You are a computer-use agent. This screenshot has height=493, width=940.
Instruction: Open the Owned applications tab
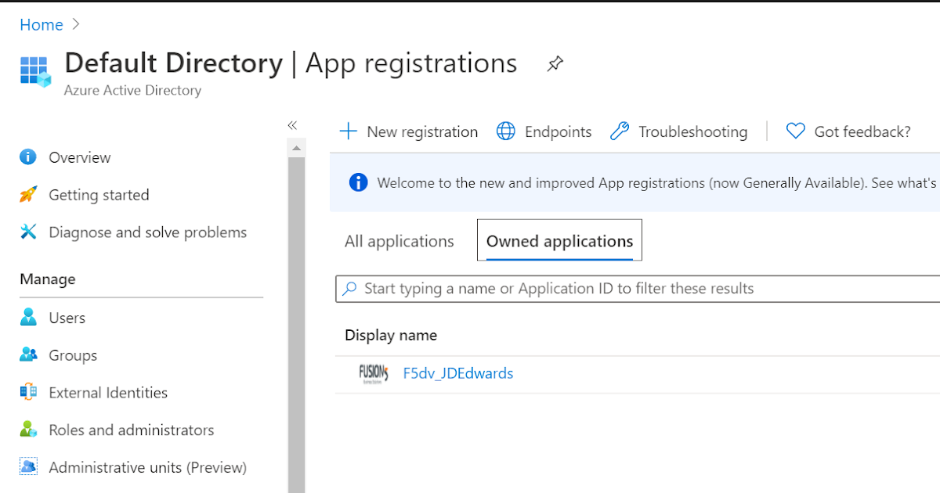559,240
